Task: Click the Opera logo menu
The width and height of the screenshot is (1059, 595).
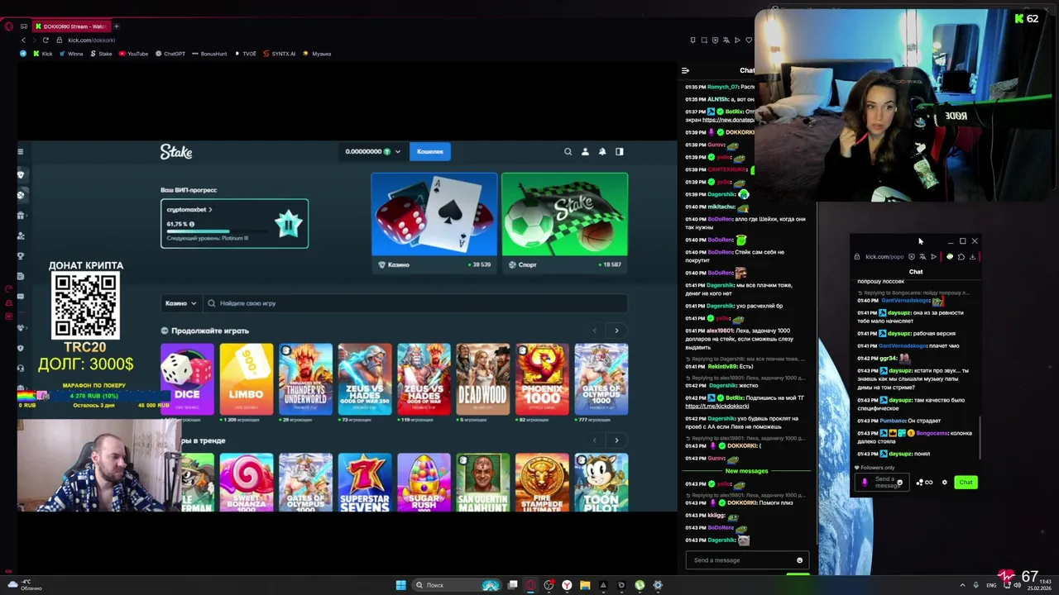Action: (x=8, y=26)
